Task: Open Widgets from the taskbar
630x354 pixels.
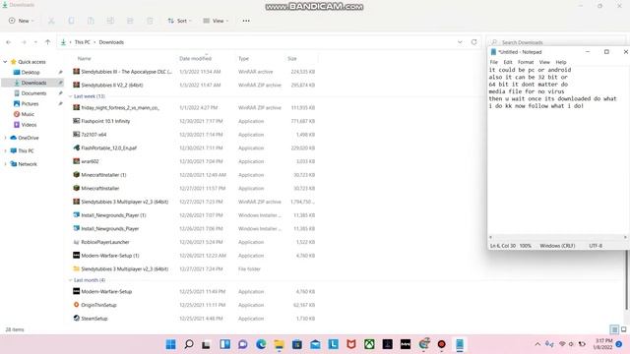Action: (x=225, y=344)
